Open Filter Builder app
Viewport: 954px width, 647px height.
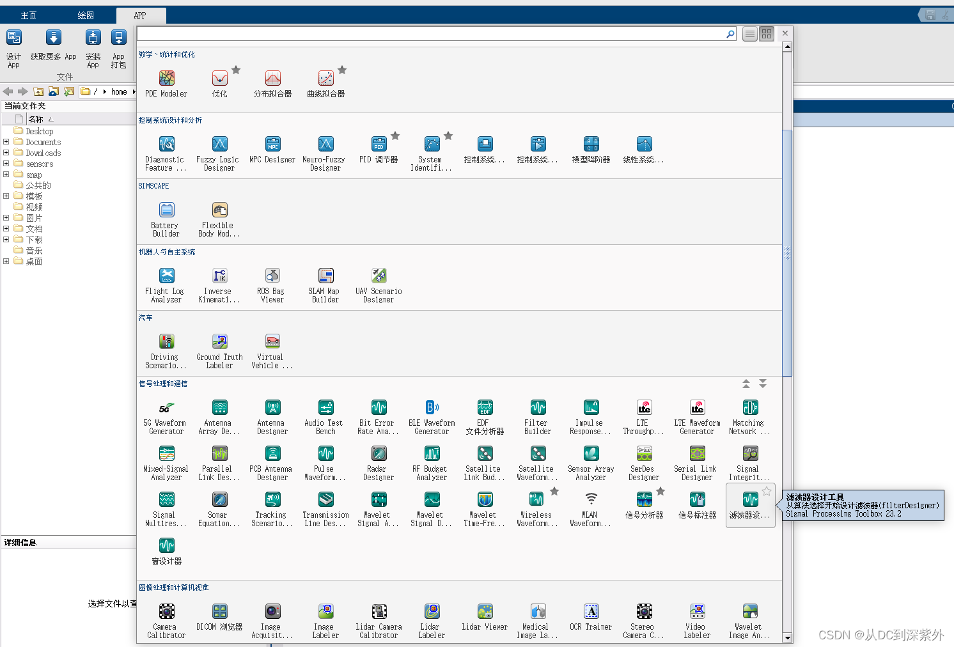[538, 417]
